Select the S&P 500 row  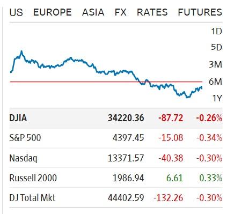[x=116, y=138]
